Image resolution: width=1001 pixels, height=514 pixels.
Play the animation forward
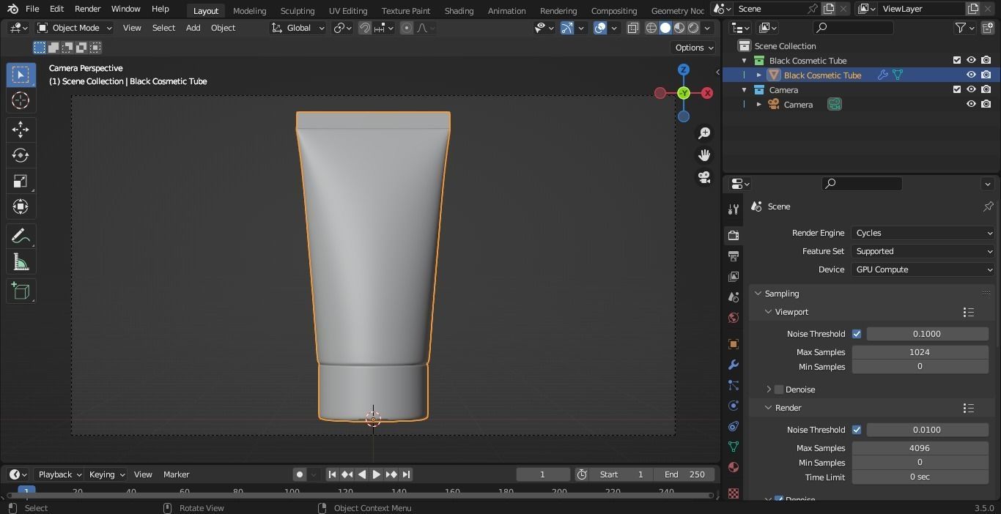[x=376, y=474]
